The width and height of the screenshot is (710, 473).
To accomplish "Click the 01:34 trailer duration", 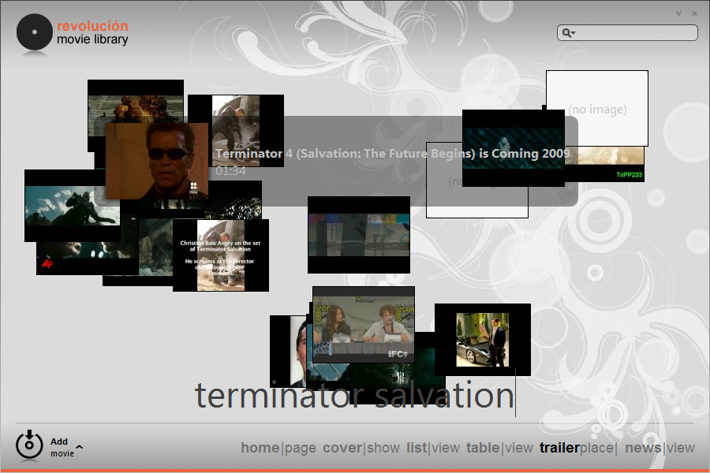I will tap(230, 170).
